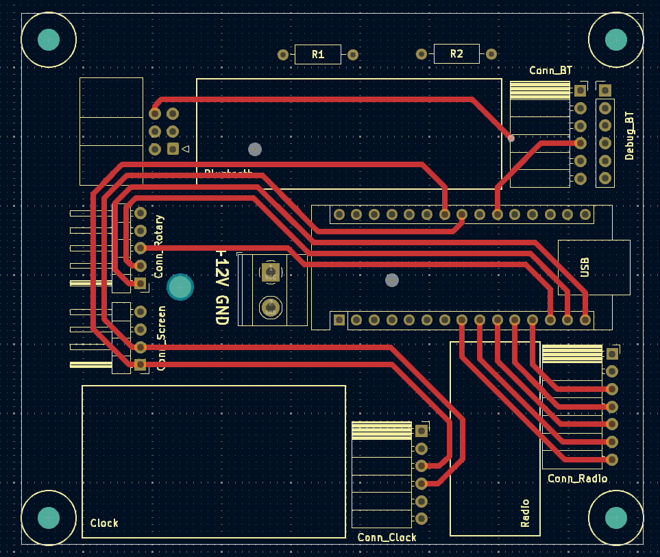The height and width of the screenshot is (557, 660).
Task: Click the GND pad of power terminal
Action: coord(271,308)
